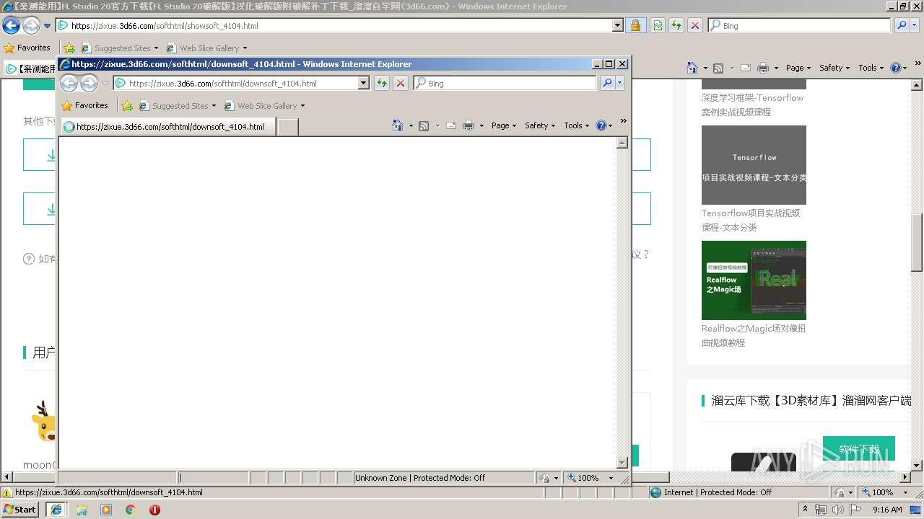Open Page menu in popup window
This screenshot has height=519, width=924.
click(504, 125)
